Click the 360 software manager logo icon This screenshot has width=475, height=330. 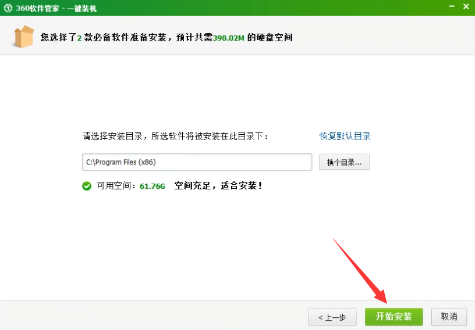8,8
